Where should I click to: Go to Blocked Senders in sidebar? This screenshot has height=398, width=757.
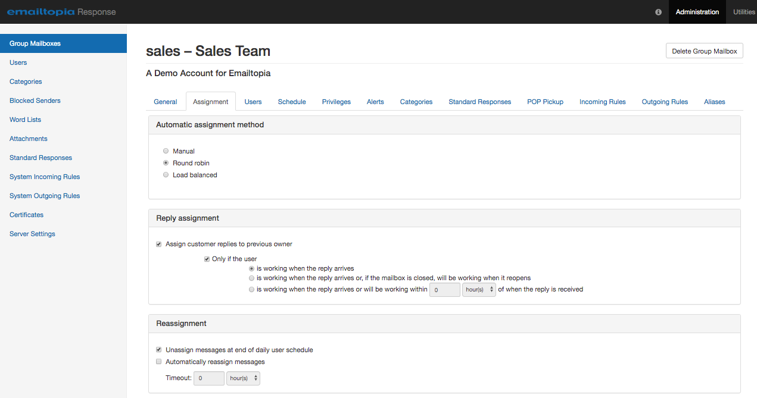pos(35,101)
